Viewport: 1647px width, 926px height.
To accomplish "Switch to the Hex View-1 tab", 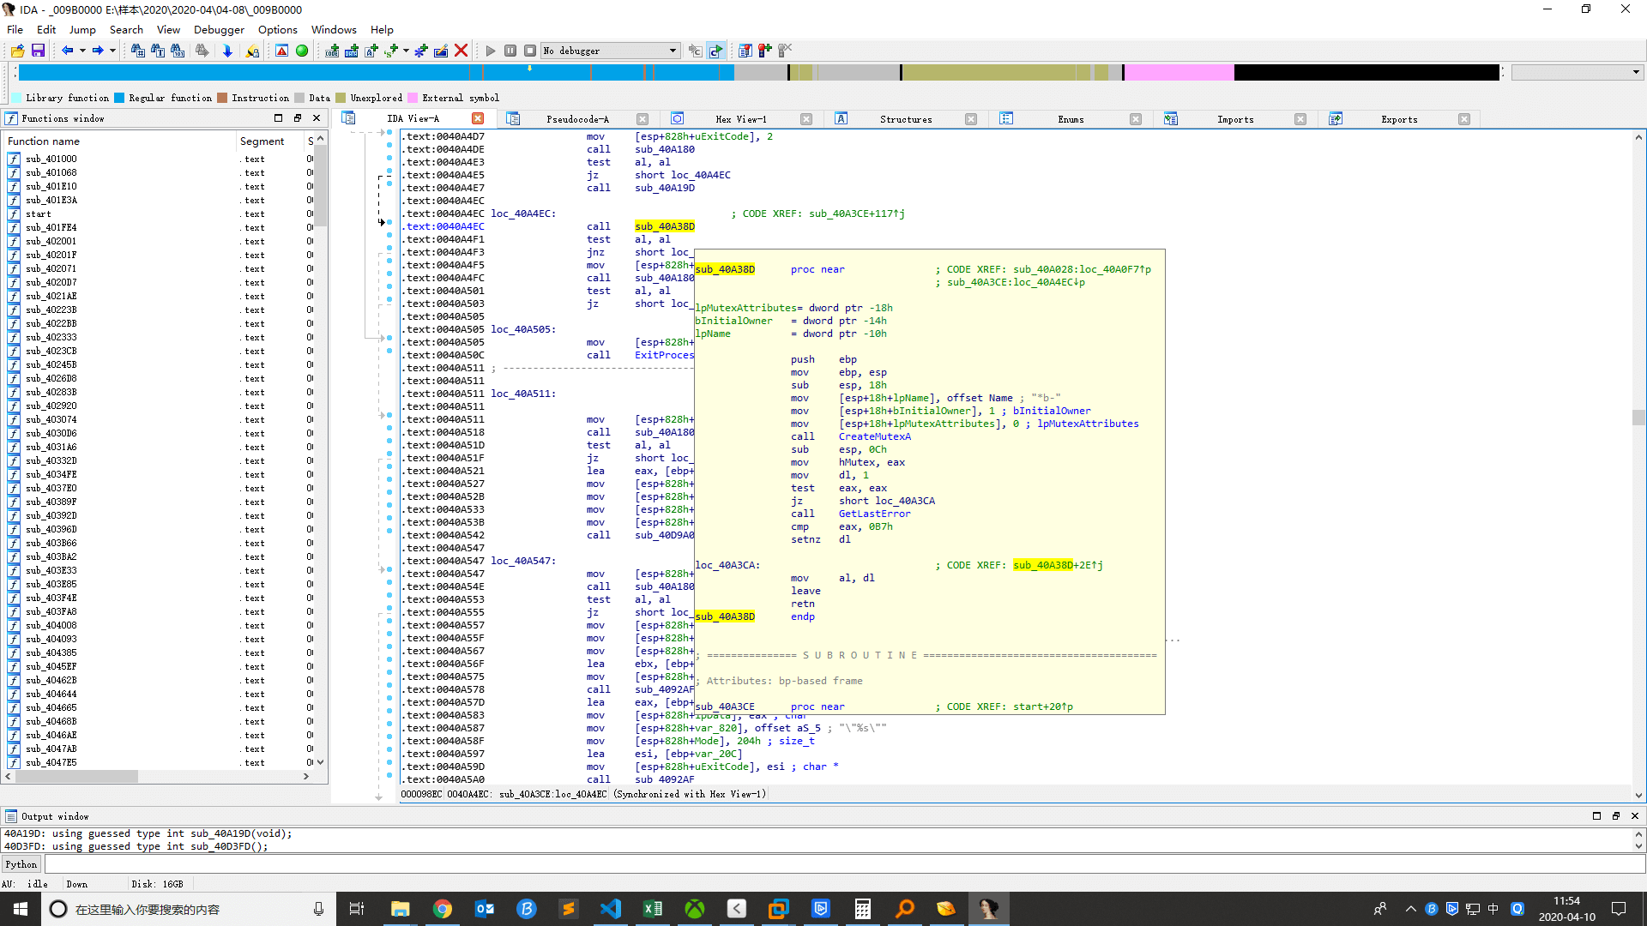I will point(741,119).
